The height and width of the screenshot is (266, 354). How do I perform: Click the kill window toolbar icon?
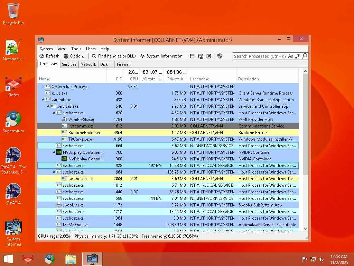point(209,56)
